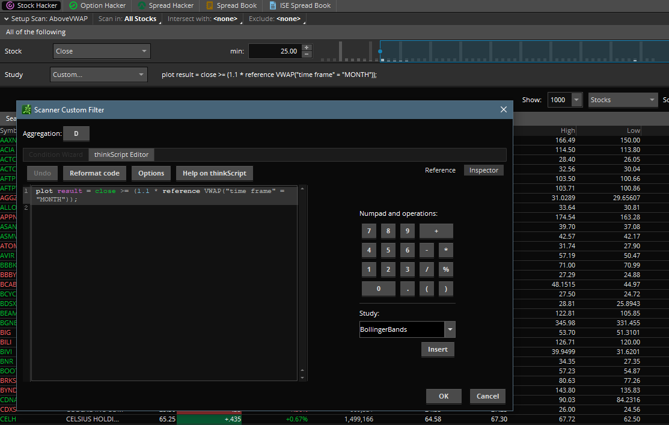Viewport: 669px width, 425px height.
Task: Click the percent operator button
Action: (446, 269)
